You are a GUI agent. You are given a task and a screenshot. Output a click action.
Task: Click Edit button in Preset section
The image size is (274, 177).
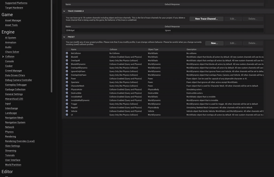[233, 43]
